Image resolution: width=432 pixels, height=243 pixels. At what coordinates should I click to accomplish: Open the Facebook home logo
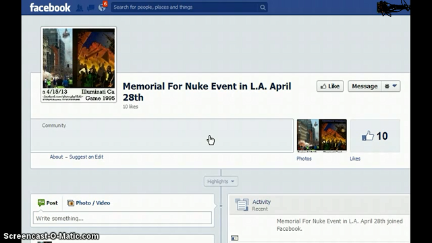(50, 7)
